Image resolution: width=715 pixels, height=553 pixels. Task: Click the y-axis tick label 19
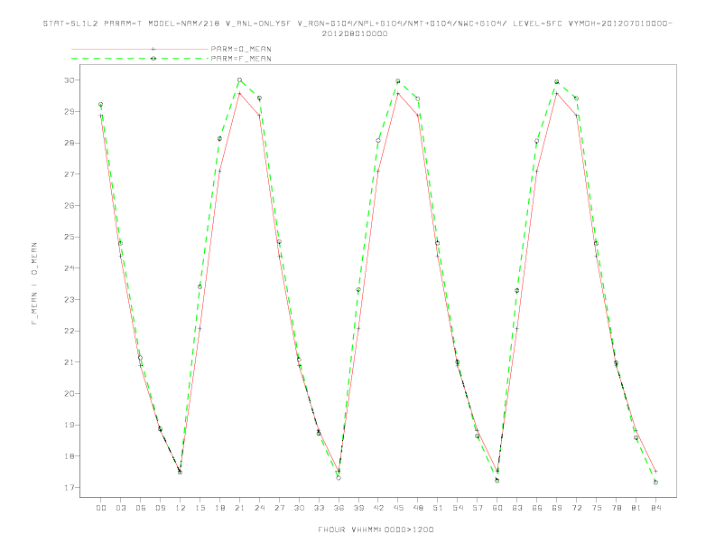70,425
